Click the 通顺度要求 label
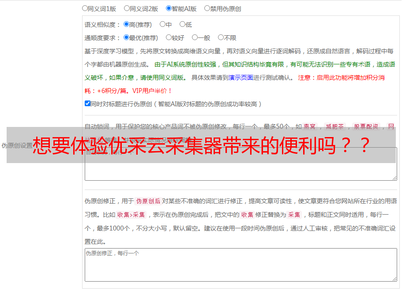 click(102, 38)
